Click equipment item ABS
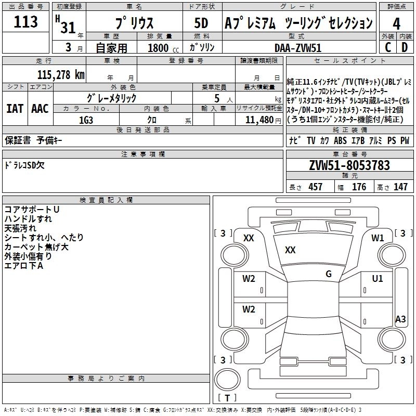The height and width of the screenshot is (416, 416). point(340,140)
